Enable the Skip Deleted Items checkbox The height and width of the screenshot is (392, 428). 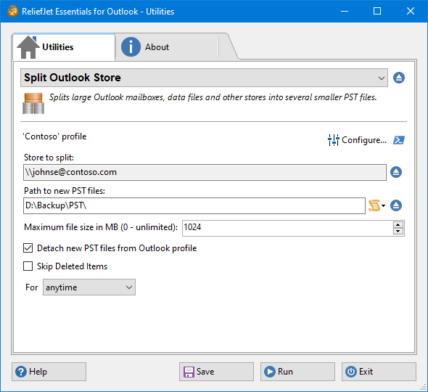[28, 266]
